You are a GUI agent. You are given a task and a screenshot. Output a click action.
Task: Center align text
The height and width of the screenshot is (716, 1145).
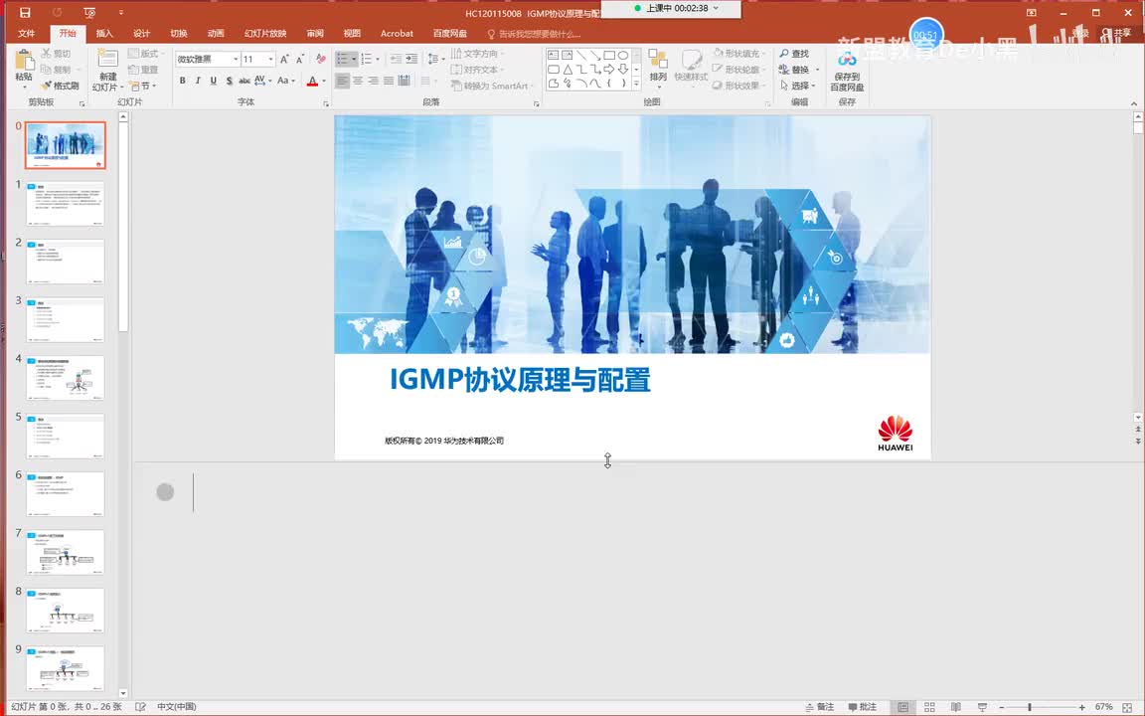tap(358, 82)
